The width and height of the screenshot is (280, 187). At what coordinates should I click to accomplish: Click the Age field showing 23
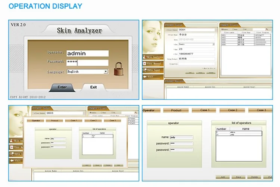pyautogui.click(x=196, y=49)
